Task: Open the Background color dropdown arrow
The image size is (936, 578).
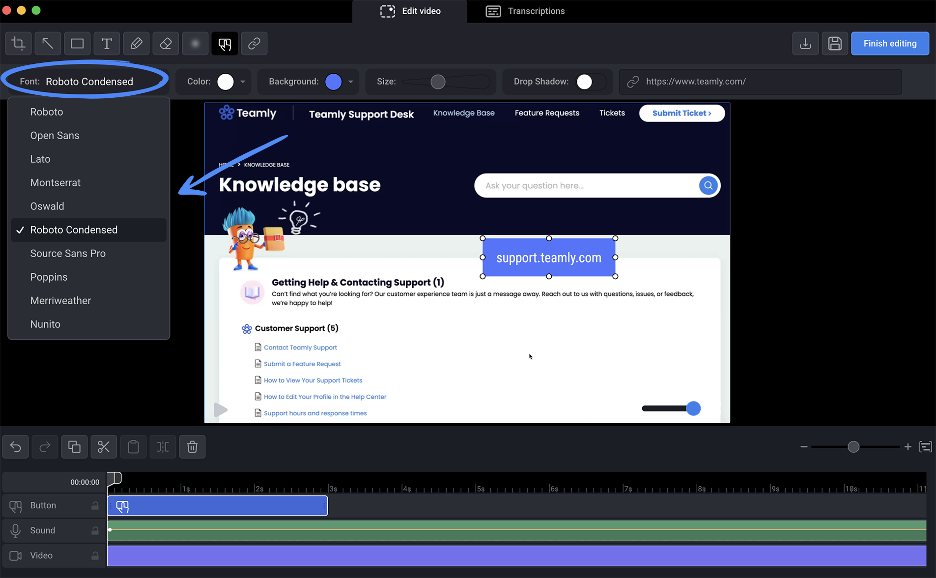Action: 351,82
